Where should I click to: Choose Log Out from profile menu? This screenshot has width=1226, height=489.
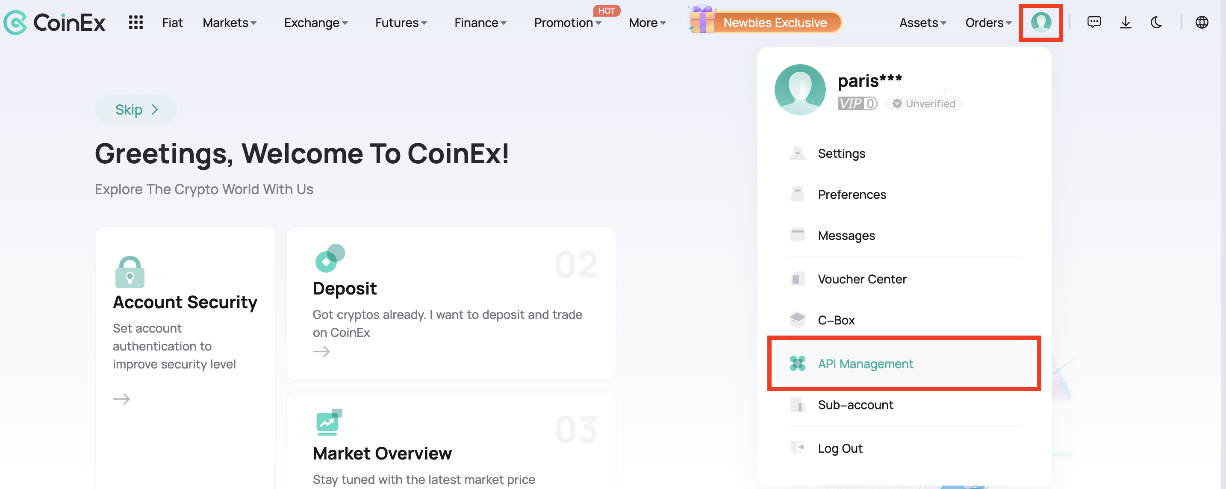pyautogui.click(x=840, y=448)
